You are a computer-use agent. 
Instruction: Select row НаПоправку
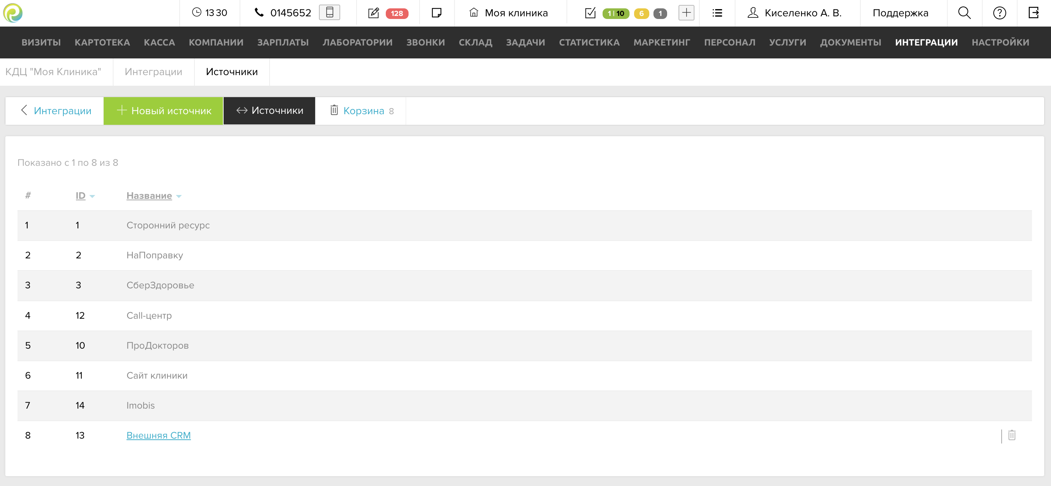pos(524,255)
